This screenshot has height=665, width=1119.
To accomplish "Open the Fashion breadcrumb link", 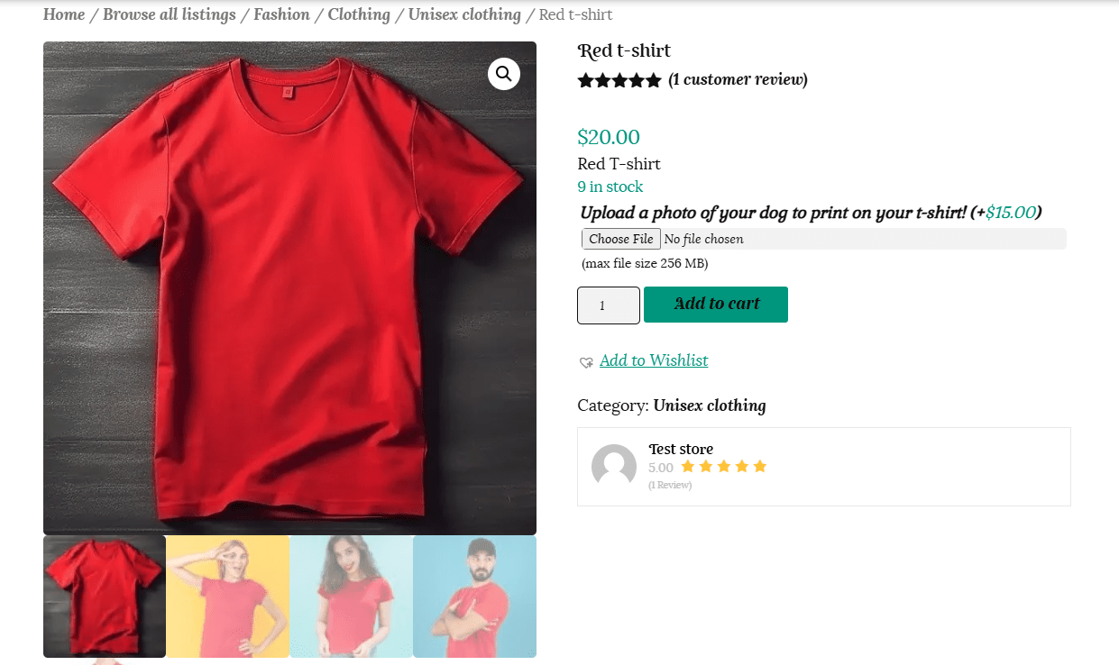I will click(x=281, y=14).
